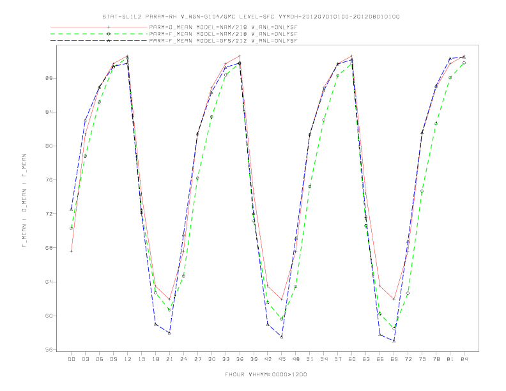Viewport: 506px width, 391px height.
Task: Click x-axis tick label 84
Action: pyautogui.click(x=464, y=359)
